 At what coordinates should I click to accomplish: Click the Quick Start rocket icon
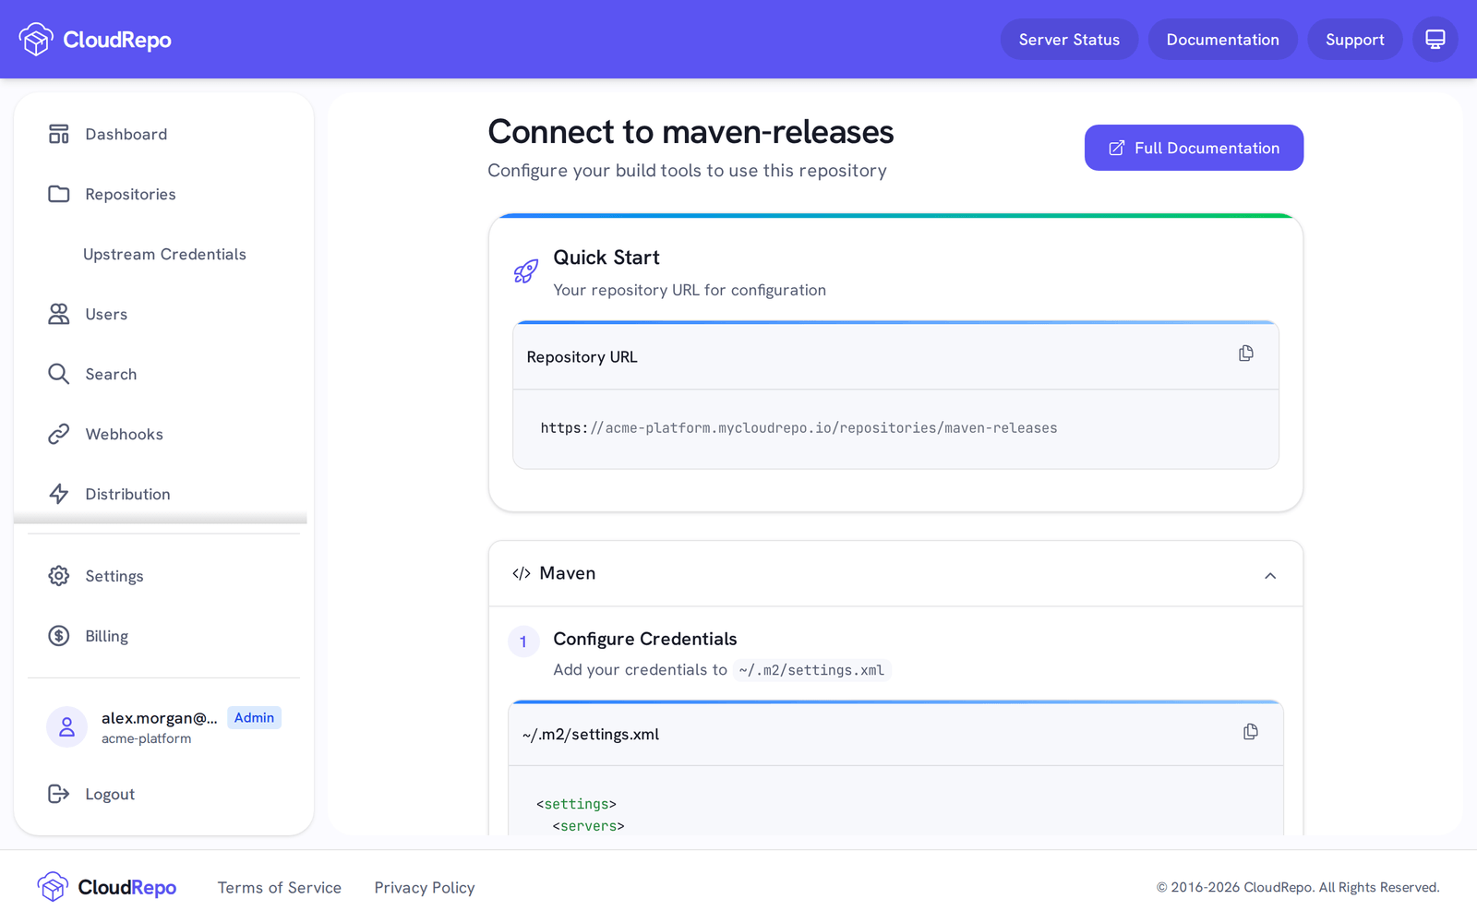point(526,271)
